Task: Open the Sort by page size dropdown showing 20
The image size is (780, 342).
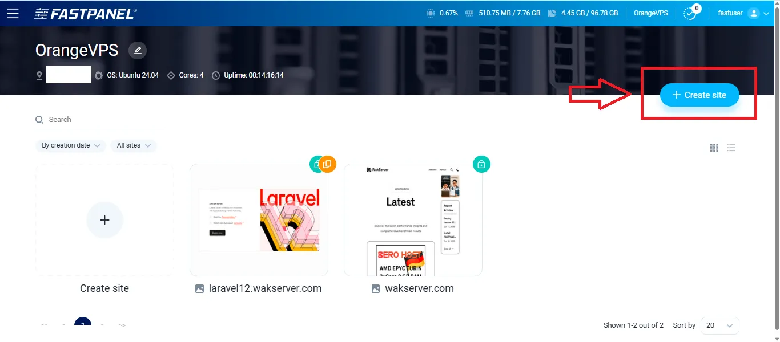Action: tap(719, 325)
